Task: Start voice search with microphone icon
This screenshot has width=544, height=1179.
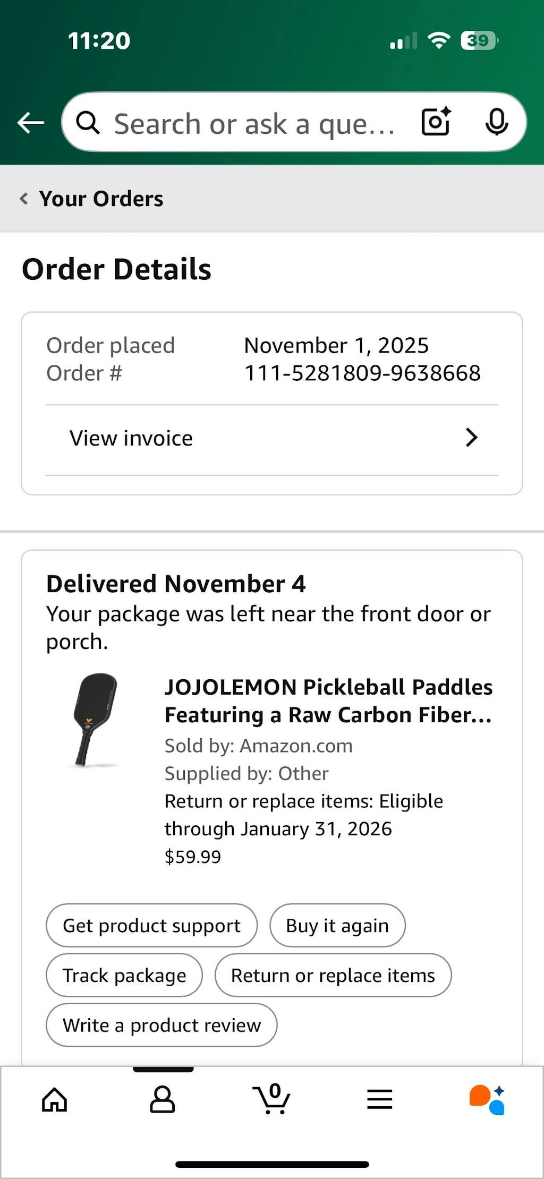Action: (496, 122)
